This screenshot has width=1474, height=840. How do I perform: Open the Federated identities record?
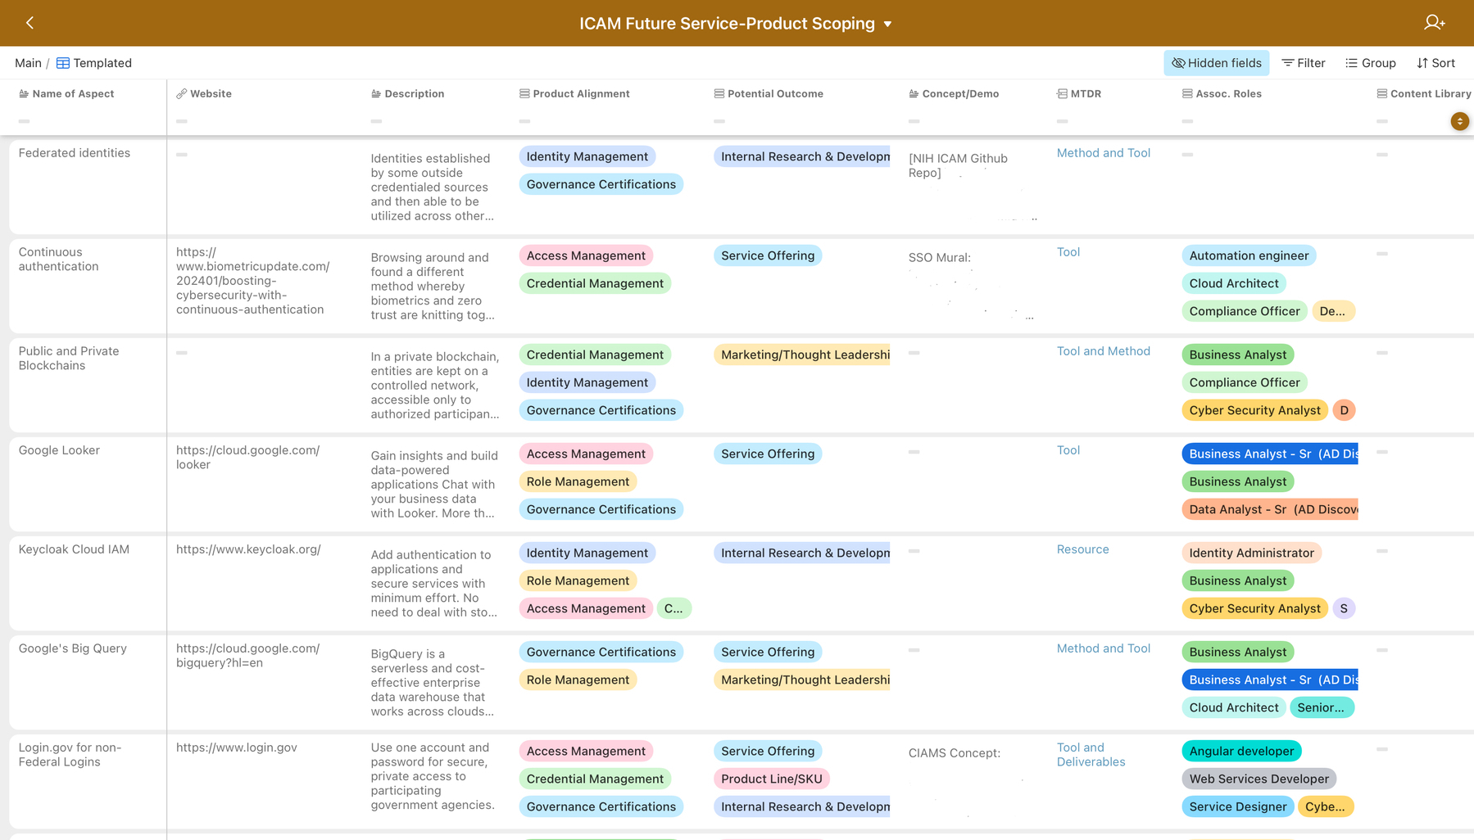pyautogui.click(x=75, y=153)
